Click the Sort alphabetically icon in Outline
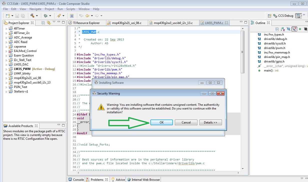308x182 pixels. tap(283, 29)
